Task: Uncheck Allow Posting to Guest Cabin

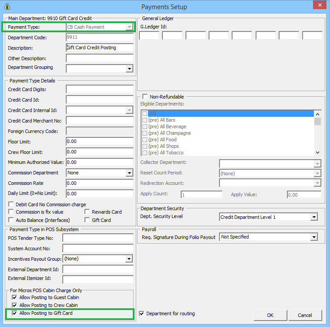Action: point(14,297)
